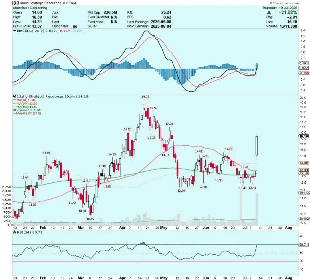Select the Open value 14.60

[37, 12]
